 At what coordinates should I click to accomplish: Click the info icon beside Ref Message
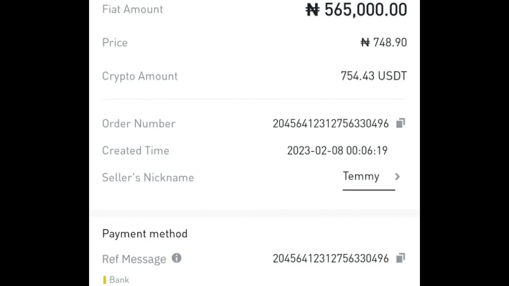[177, 258]
